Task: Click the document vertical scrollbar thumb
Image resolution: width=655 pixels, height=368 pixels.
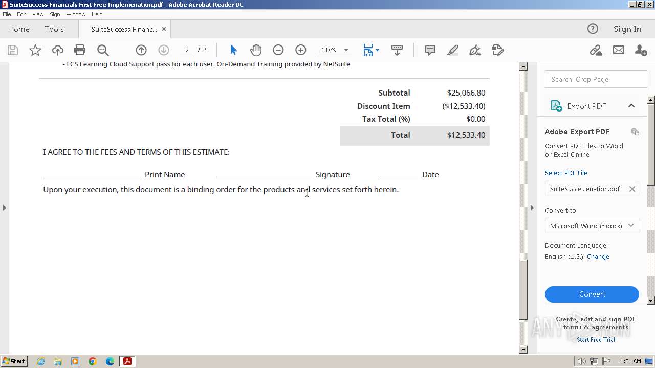Action: coord(523,290)
